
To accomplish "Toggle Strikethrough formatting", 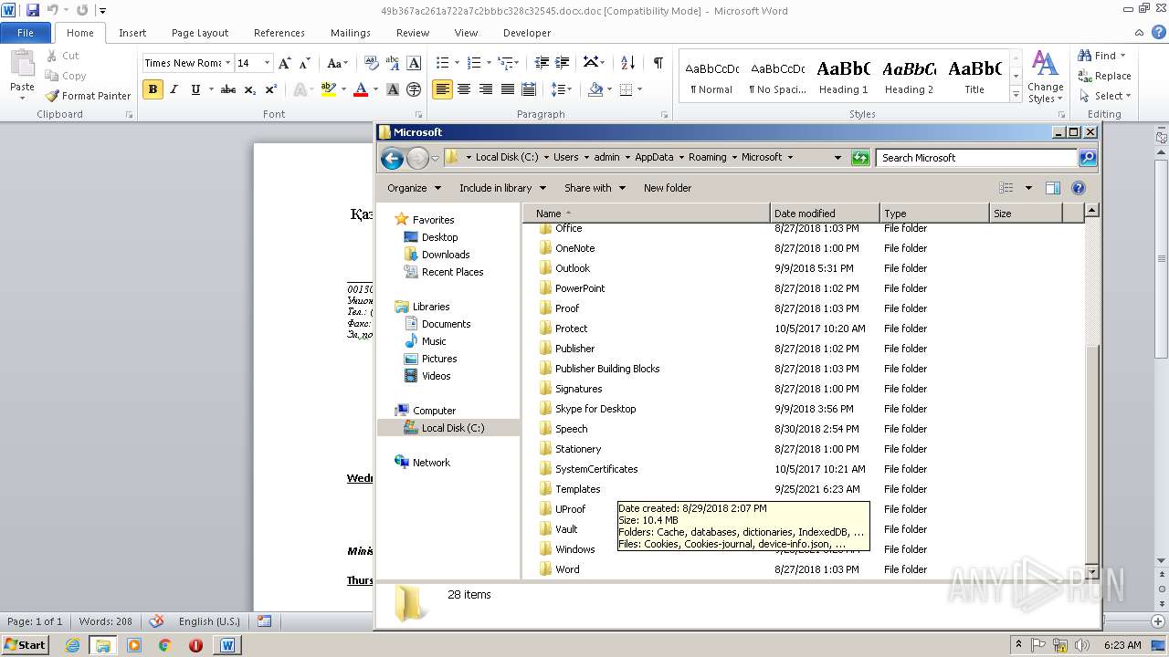I will point(228,89).
